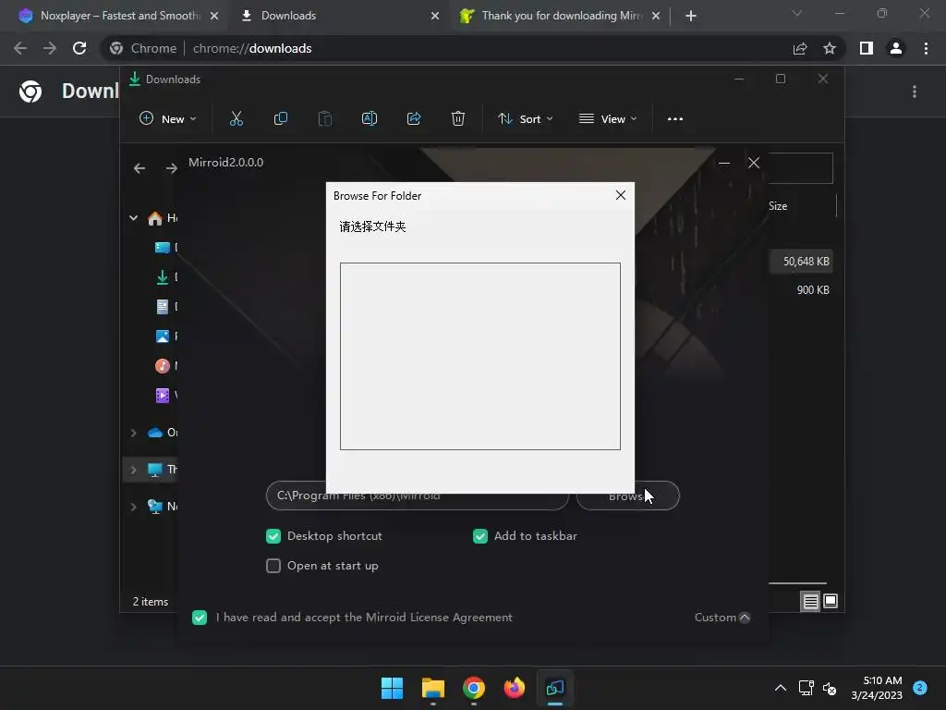Click the network display tray icon
Viewport: 946px width, 710px height.
point(806,688)
